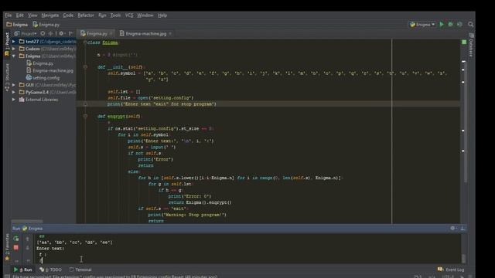This screenshot has height=278, width=495.
Task: Open the Run menu
Action: click(x=102, y=15)
